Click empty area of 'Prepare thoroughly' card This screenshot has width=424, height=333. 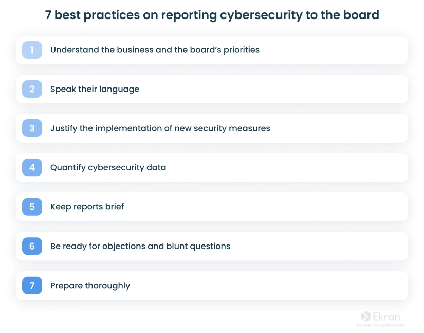pyautogui.click(x=270, y=285)
